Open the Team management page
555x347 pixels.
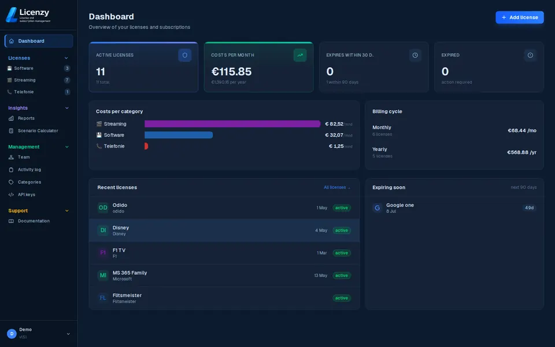point(39,157)
